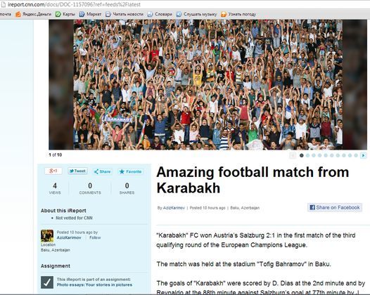Screen dimensions: 370x295
Task: Share on Facebook button
Action: point(335,207)
